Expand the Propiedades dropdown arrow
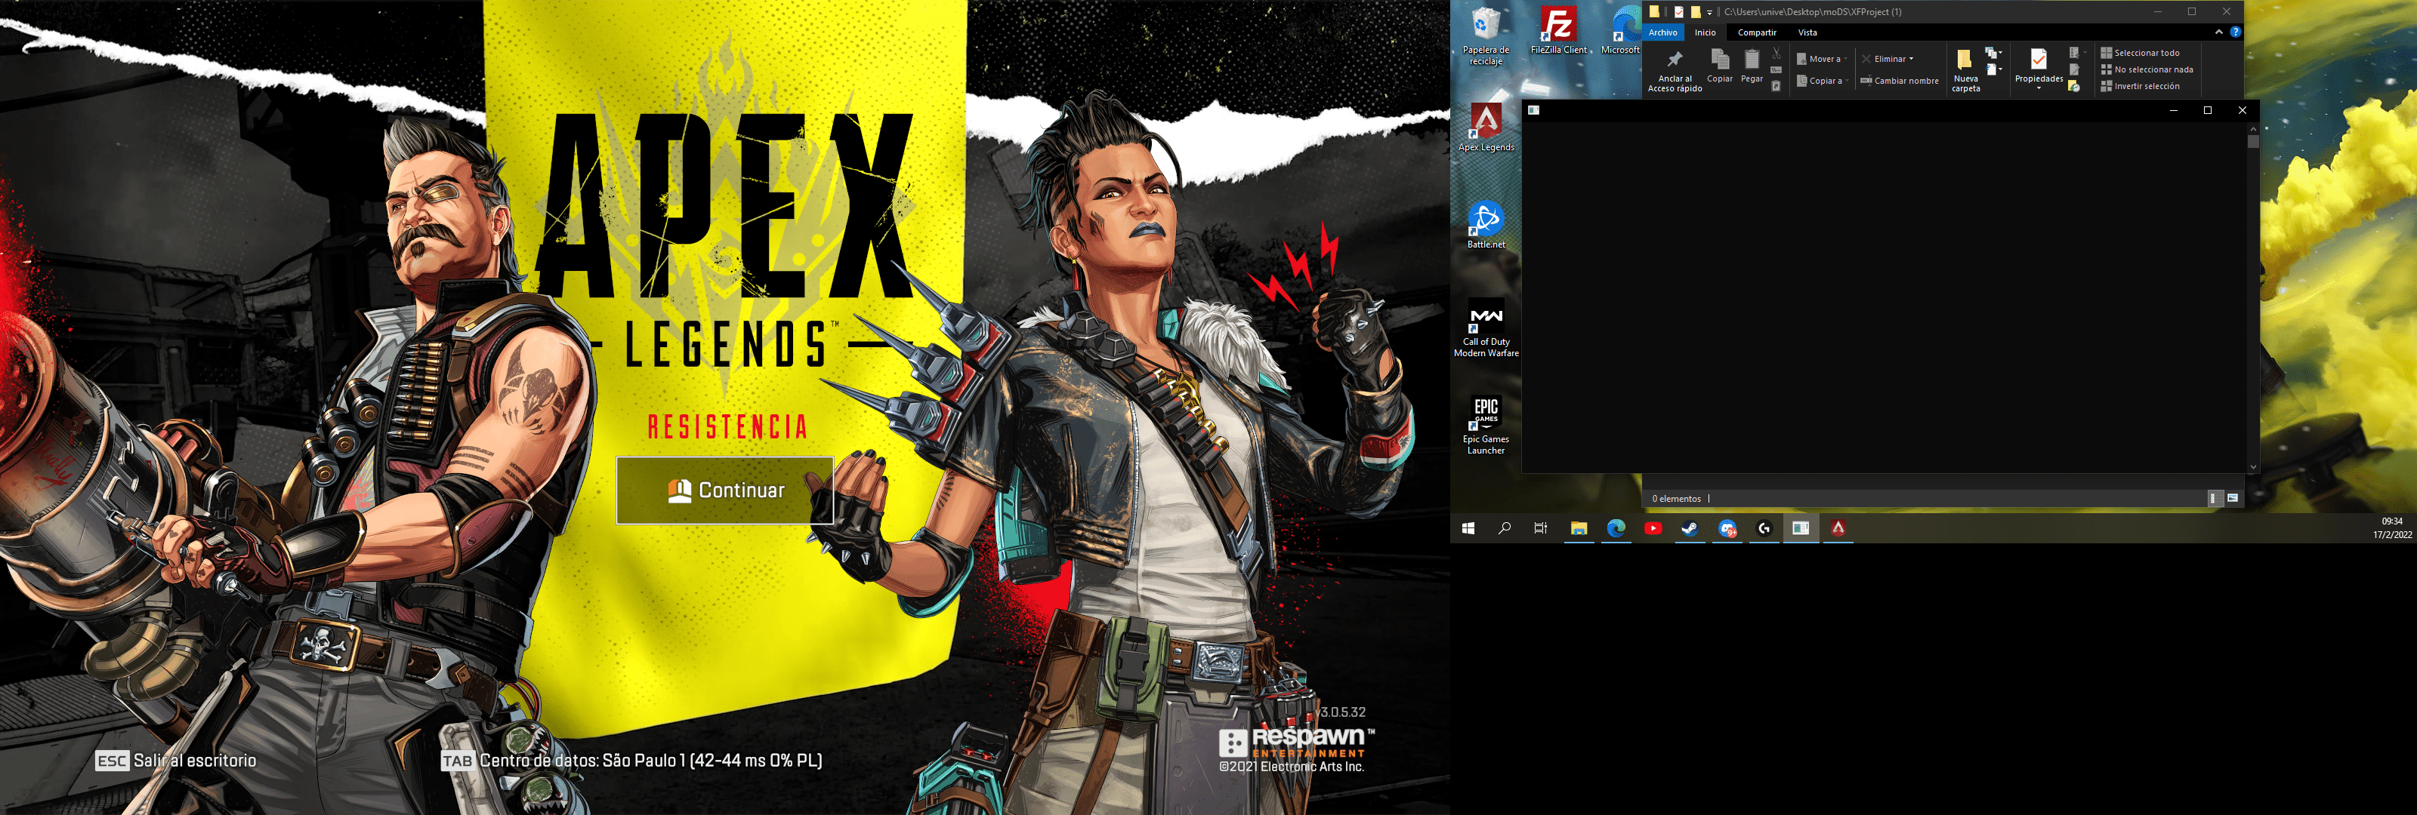Screen dimensions: 2417x815 [x=2039, y=88]
